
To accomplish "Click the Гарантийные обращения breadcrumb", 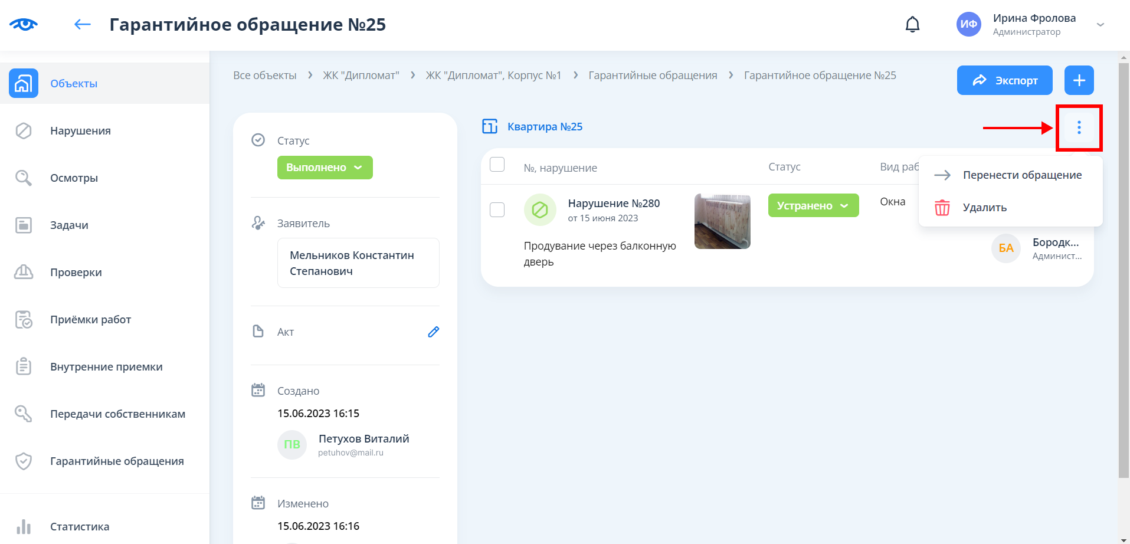I will point(653,76).
